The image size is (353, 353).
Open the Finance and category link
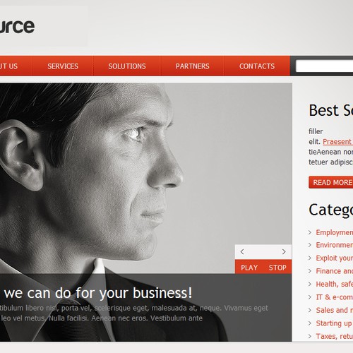[335, 271]
